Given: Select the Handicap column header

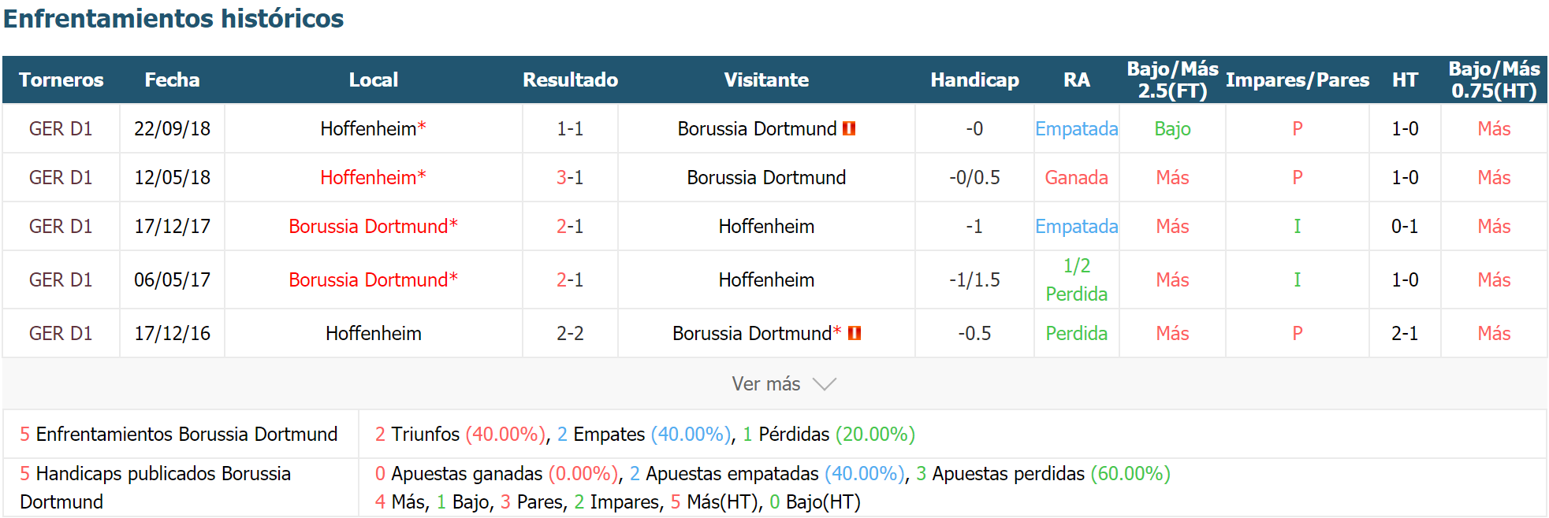Looking at the screenshot, I should (x=974, y=80).
